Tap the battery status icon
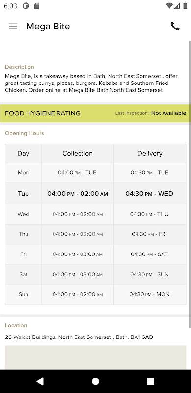The width and height of the screenshot is (191, 393). 185,6
